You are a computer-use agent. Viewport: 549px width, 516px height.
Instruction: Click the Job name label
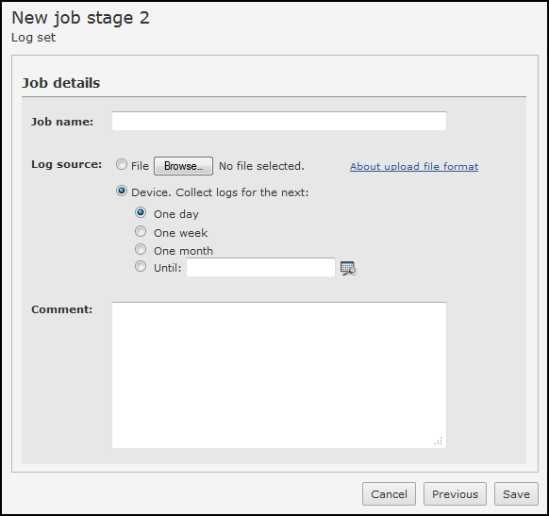click(62, 122)
